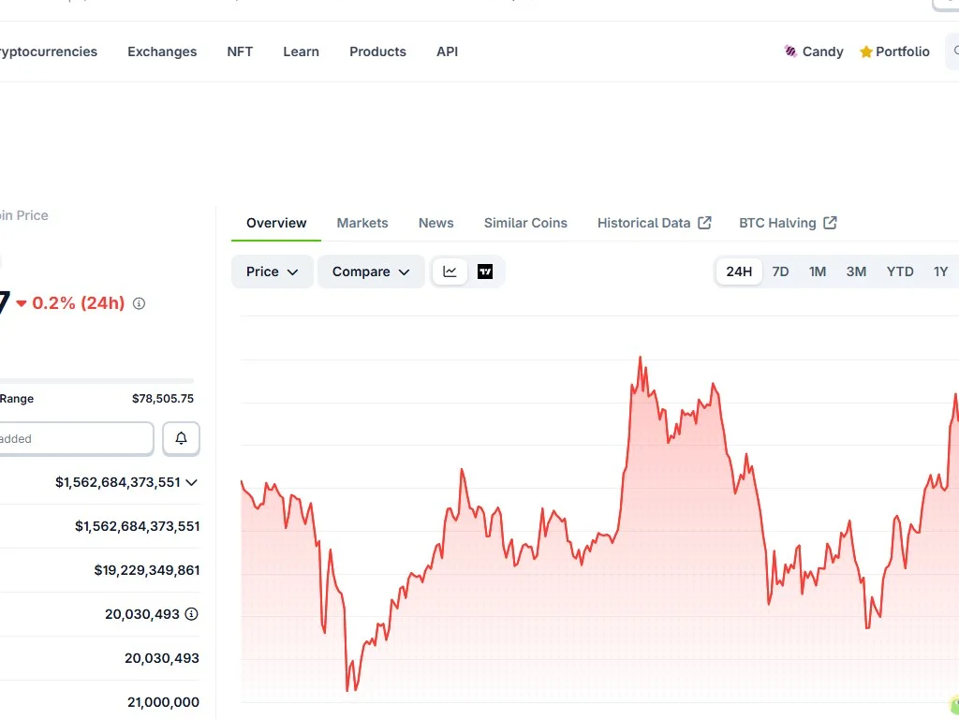Select the 1Y time range
The width and height of the screenshot is (959, 719).
[940, 271]
